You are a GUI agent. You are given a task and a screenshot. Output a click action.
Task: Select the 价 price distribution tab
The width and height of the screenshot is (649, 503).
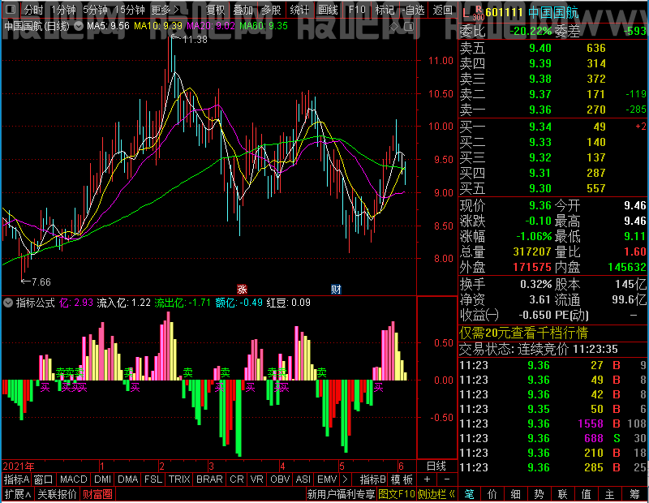tap(492, 494)
